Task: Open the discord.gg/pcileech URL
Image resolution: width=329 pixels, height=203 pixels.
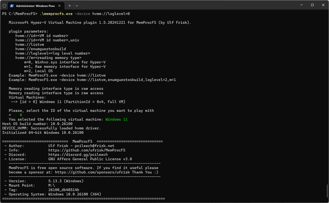Action: (x=78, y=154)
